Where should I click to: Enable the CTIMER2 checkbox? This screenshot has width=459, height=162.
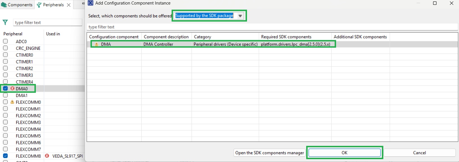pyautogui.click(x=5, y=68)
